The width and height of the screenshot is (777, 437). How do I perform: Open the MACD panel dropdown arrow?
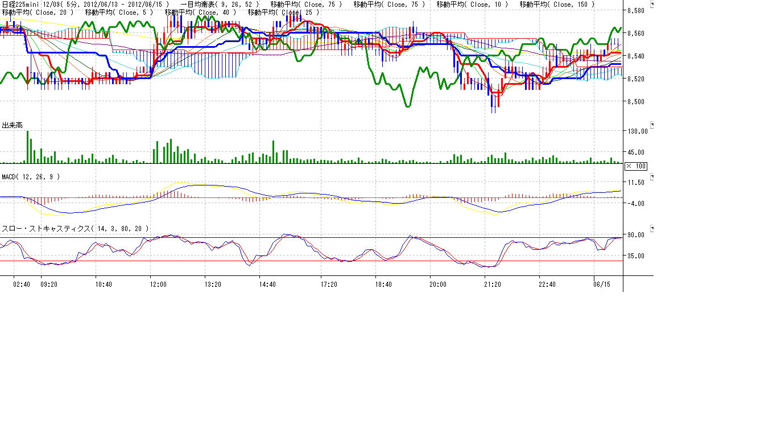(652, 177)
